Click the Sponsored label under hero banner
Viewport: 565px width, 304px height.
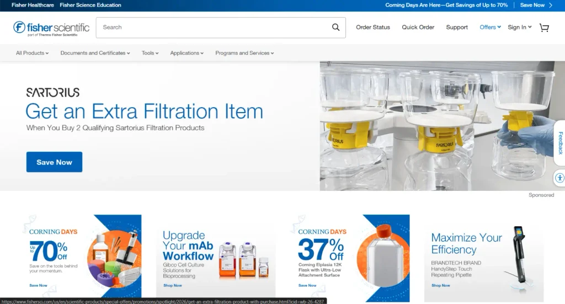pyautogui.click(x=541, y=195)
